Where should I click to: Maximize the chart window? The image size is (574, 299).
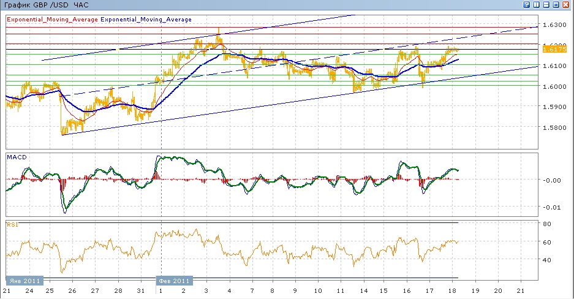556,4
